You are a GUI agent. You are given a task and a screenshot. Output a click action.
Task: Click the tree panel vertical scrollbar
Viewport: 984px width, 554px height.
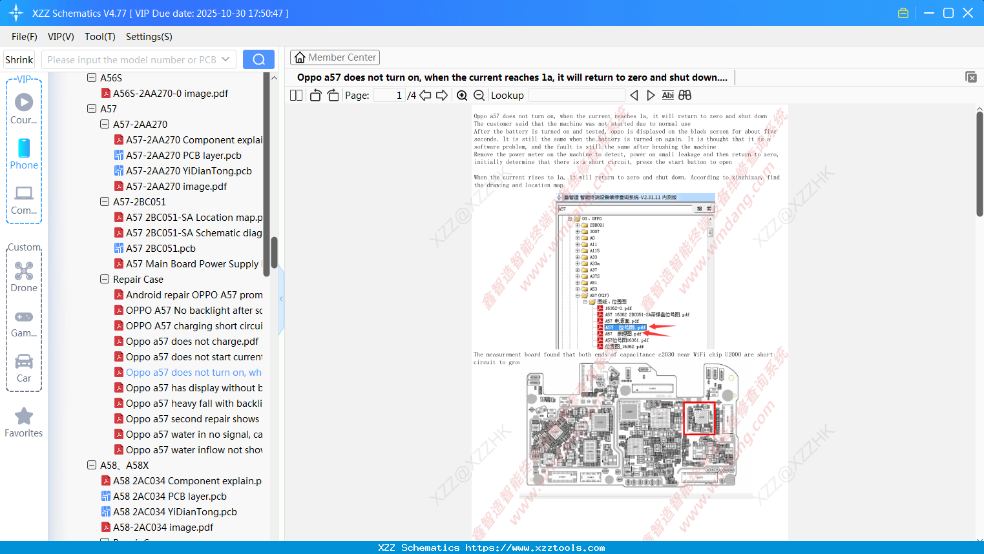[x=274, y=252]
